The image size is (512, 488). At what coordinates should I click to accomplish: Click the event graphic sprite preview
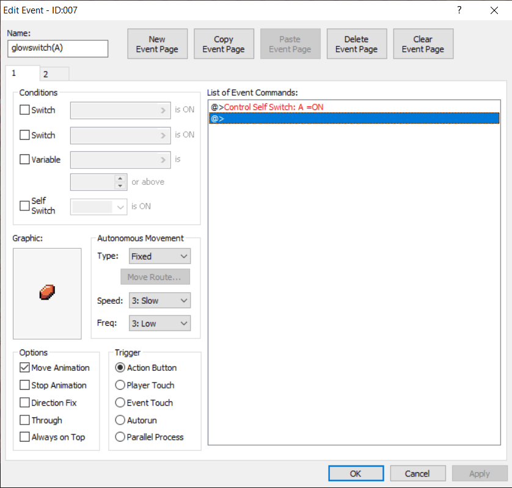[x=47, y=293]
